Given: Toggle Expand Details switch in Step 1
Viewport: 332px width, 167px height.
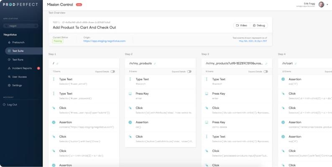Looking at the screenshot, I should click(x=113, y=71).
